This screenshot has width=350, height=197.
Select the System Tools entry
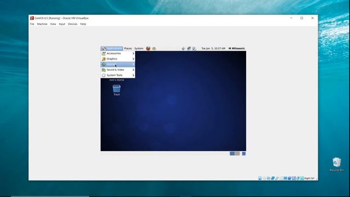pyautogui.click(x=118, y=76)
